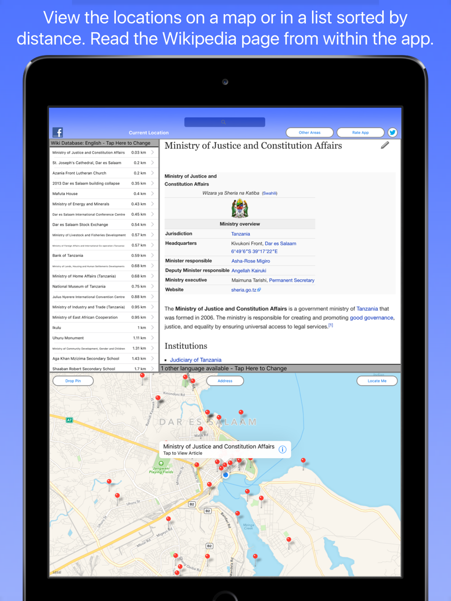Tap Legal link on the map
Image resolution: width=451 pixels, height=601 pixels.
pyautogui.click(x=57, y=572)
